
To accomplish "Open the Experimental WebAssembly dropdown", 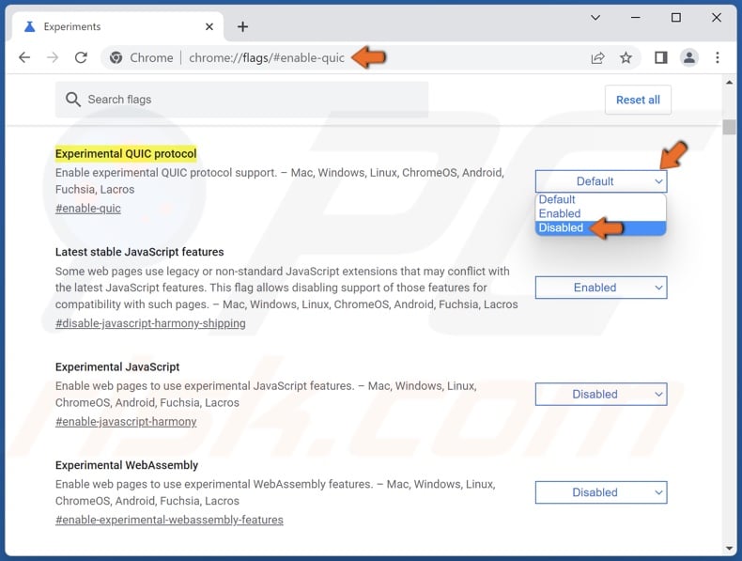I will (601, 492).
